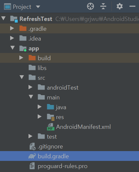The height and width of the screenshot is (172, 139).
Task: Click the test folder icon
Action: click(x=41, y=136)
